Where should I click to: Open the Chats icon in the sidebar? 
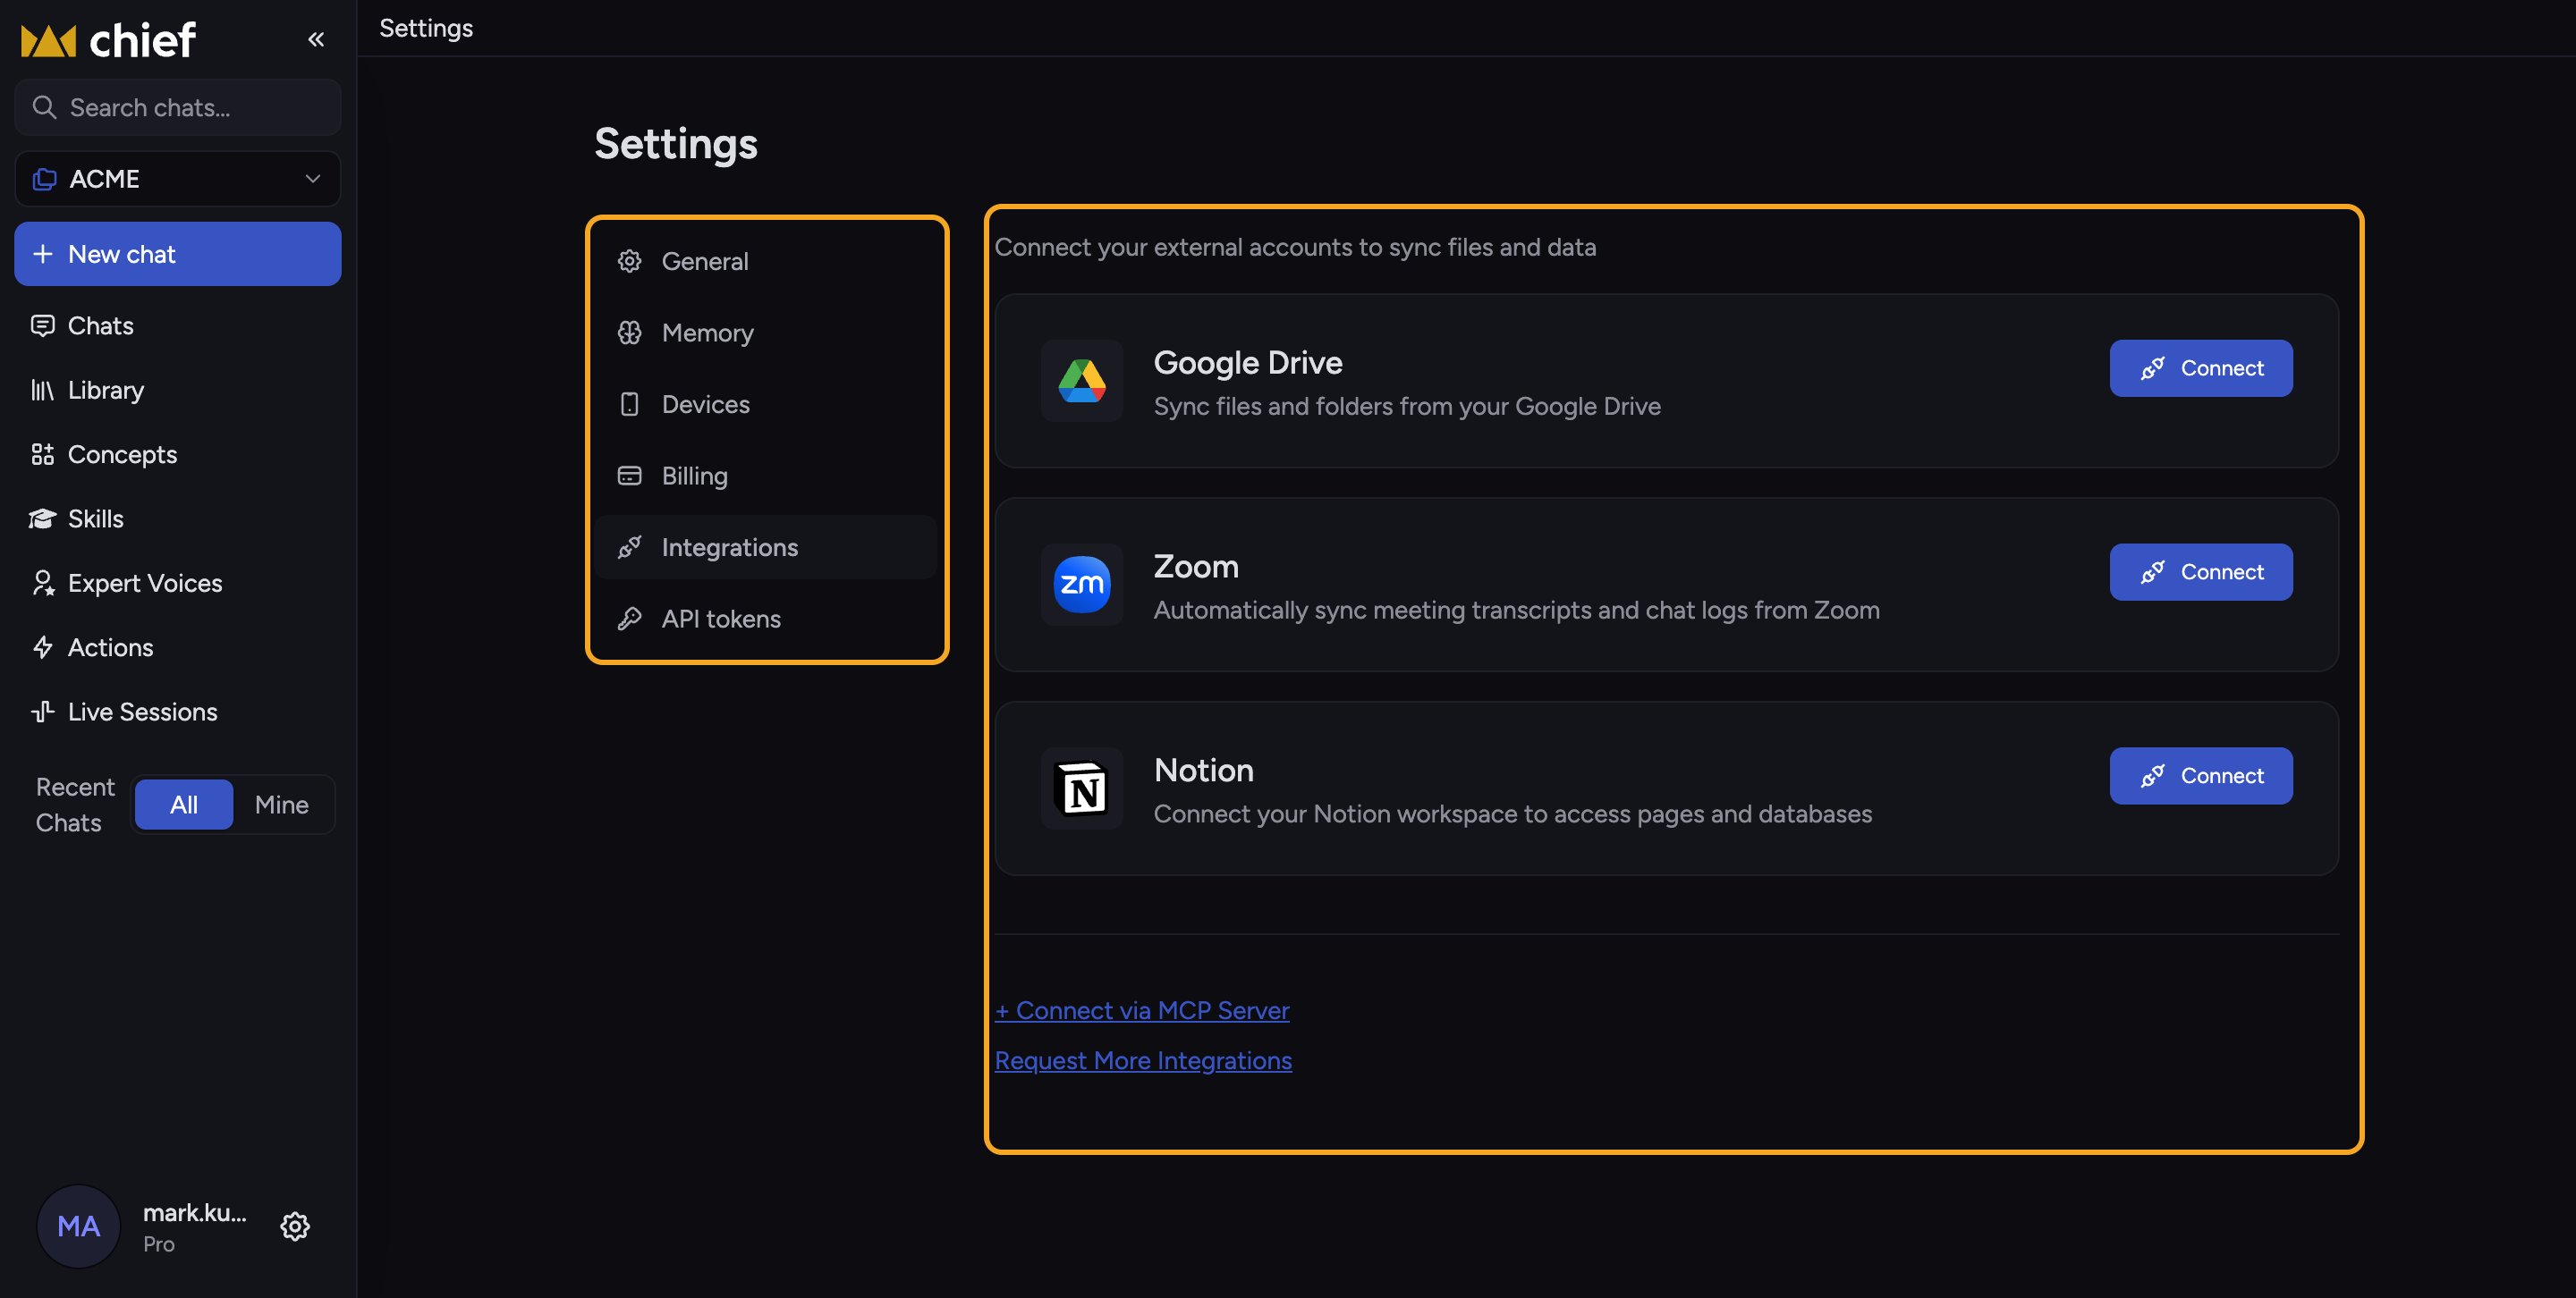42,325
